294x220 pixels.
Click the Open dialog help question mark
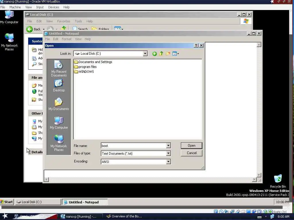click(196, 46)
